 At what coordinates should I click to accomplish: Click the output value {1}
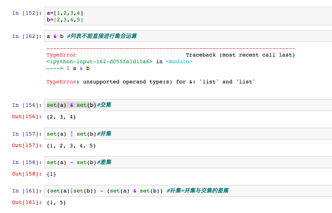51,174
